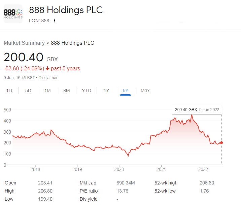Open the three-dot more options menu

[55, 21]
